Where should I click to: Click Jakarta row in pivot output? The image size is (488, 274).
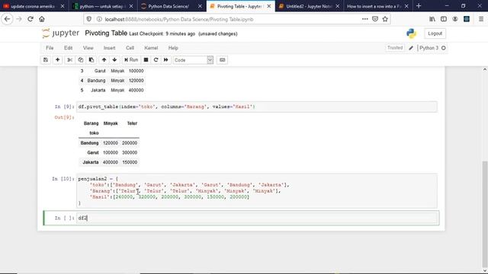pos(109,162)
